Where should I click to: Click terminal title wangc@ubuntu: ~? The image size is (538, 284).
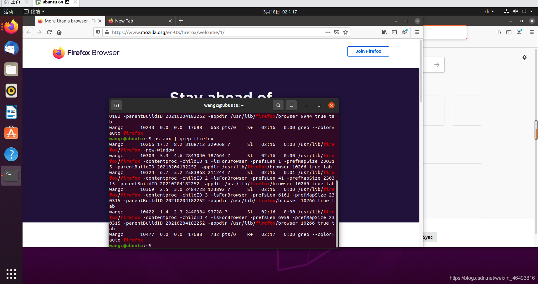click(224, 105)
